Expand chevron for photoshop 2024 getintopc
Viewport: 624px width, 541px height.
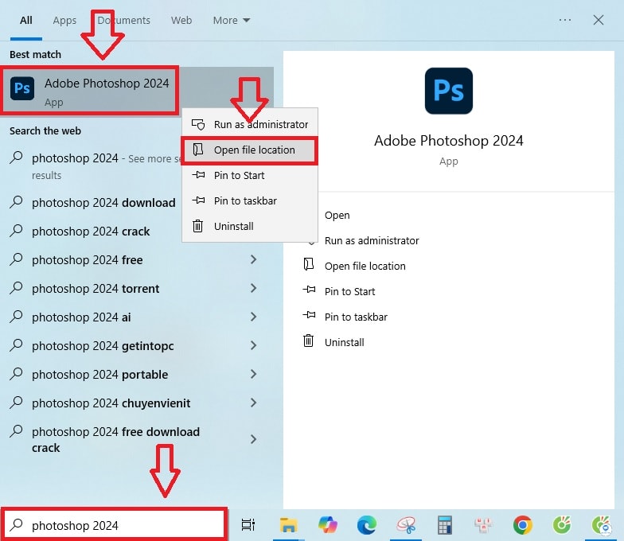pos(253,345)
